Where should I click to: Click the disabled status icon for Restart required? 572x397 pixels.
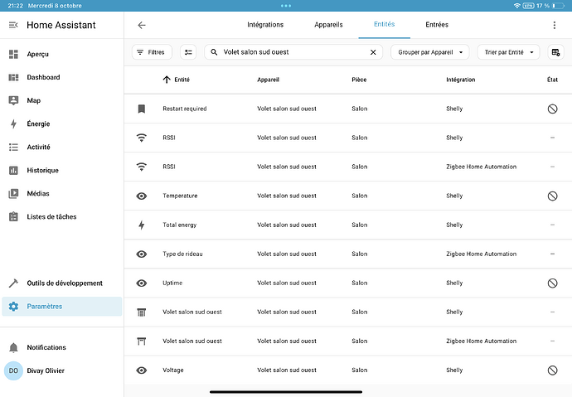[552, 109]
